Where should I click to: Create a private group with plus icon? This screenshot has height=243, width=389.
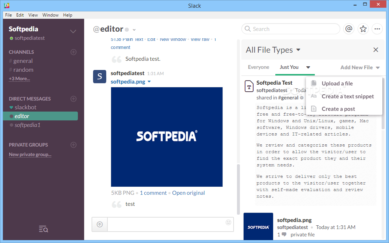(x=73, y=145)
